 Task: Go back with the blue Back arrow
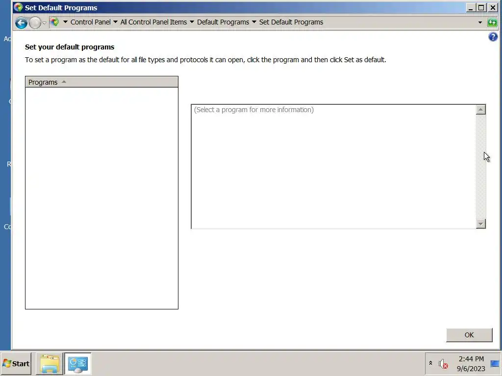coord(21,23)
